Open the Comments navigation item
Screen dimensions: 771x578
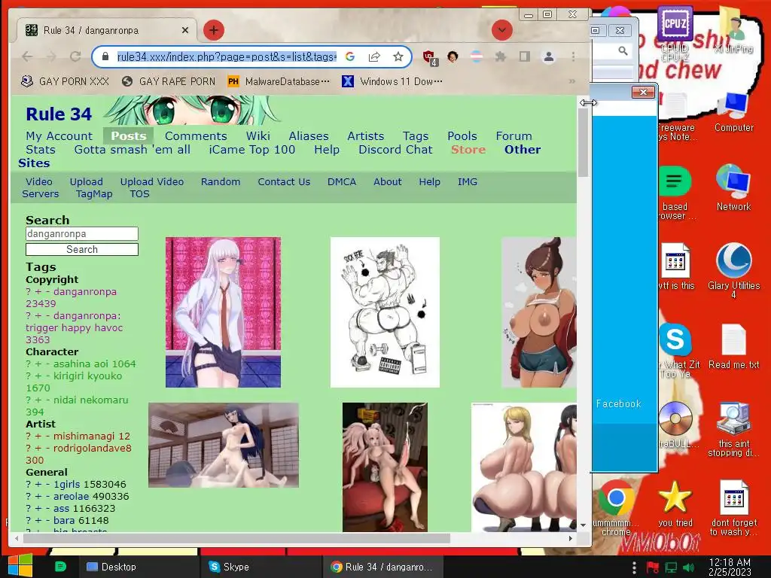point(196,135)
